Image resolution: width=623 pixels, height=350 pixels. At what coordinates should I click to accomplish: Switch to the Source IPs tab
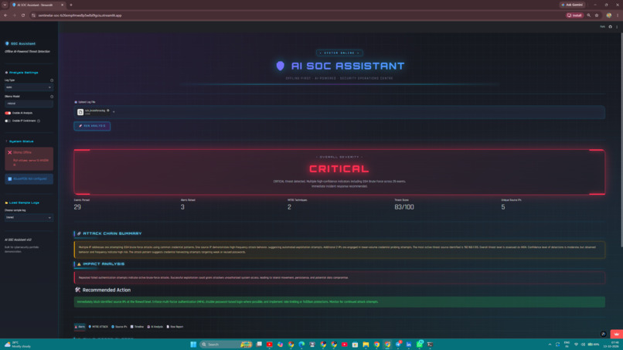[x=119, y=327]
